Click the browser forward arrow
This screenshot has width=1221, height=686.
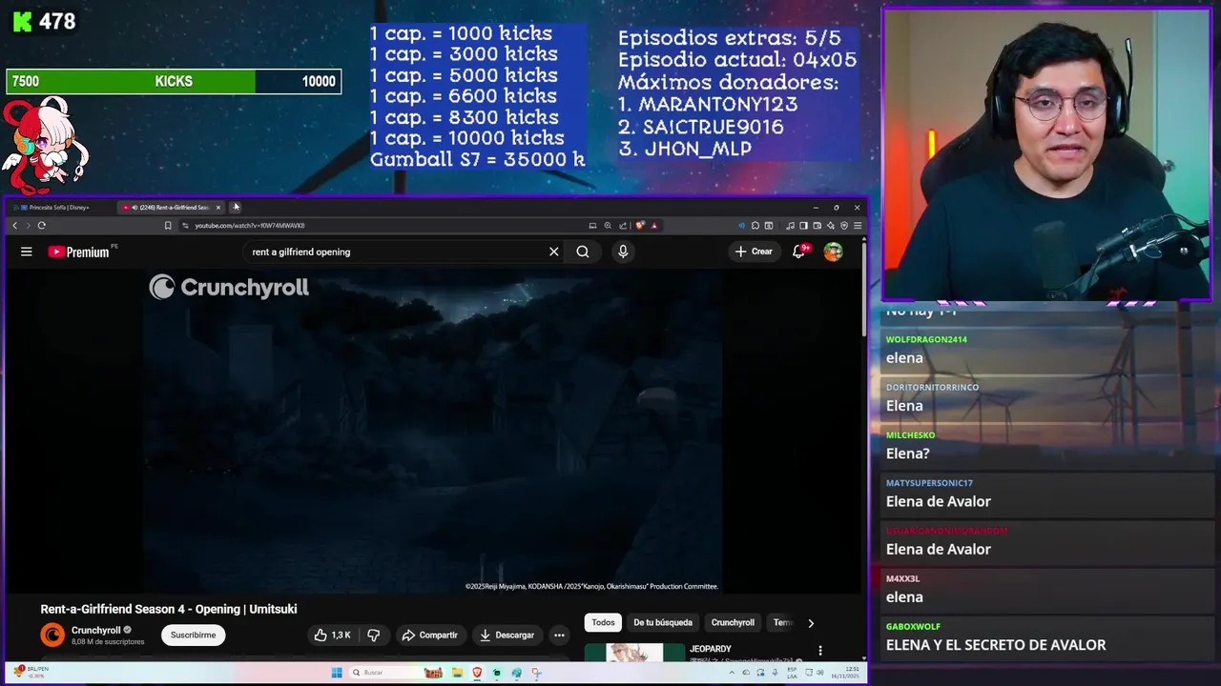[x=28, y=226]
